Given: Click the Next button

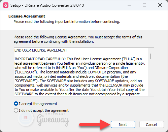Looking at the screenshot, I should (123, 125).
